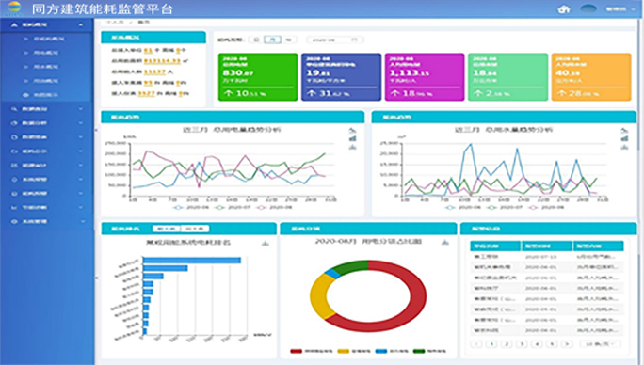Click the red legend swatch below donut chart
The image size is (644, 365).
[x=297, y=352]
